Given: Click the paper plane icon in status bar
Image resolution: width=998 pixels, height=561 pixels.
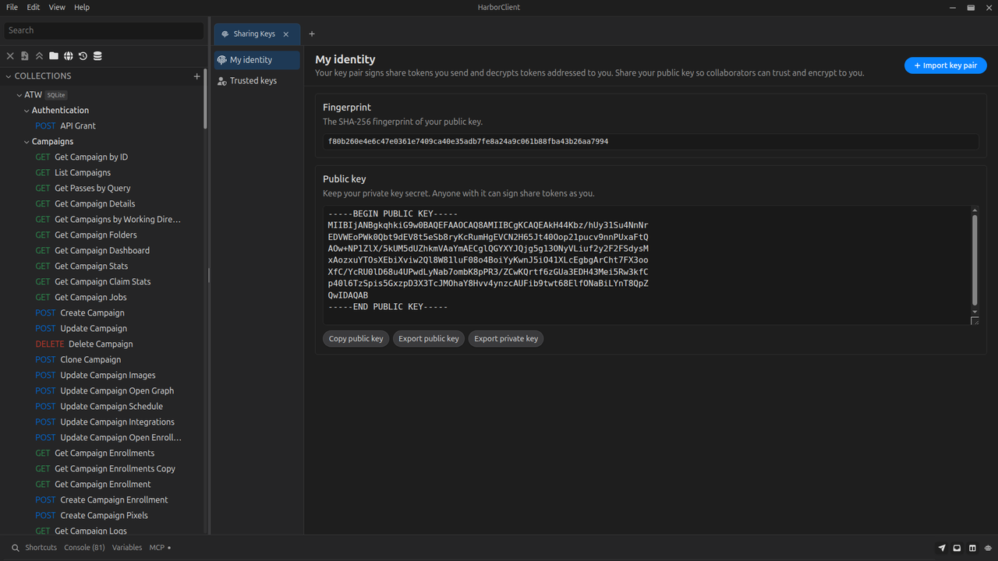Looking at the screenshot, I should (942, 548).
